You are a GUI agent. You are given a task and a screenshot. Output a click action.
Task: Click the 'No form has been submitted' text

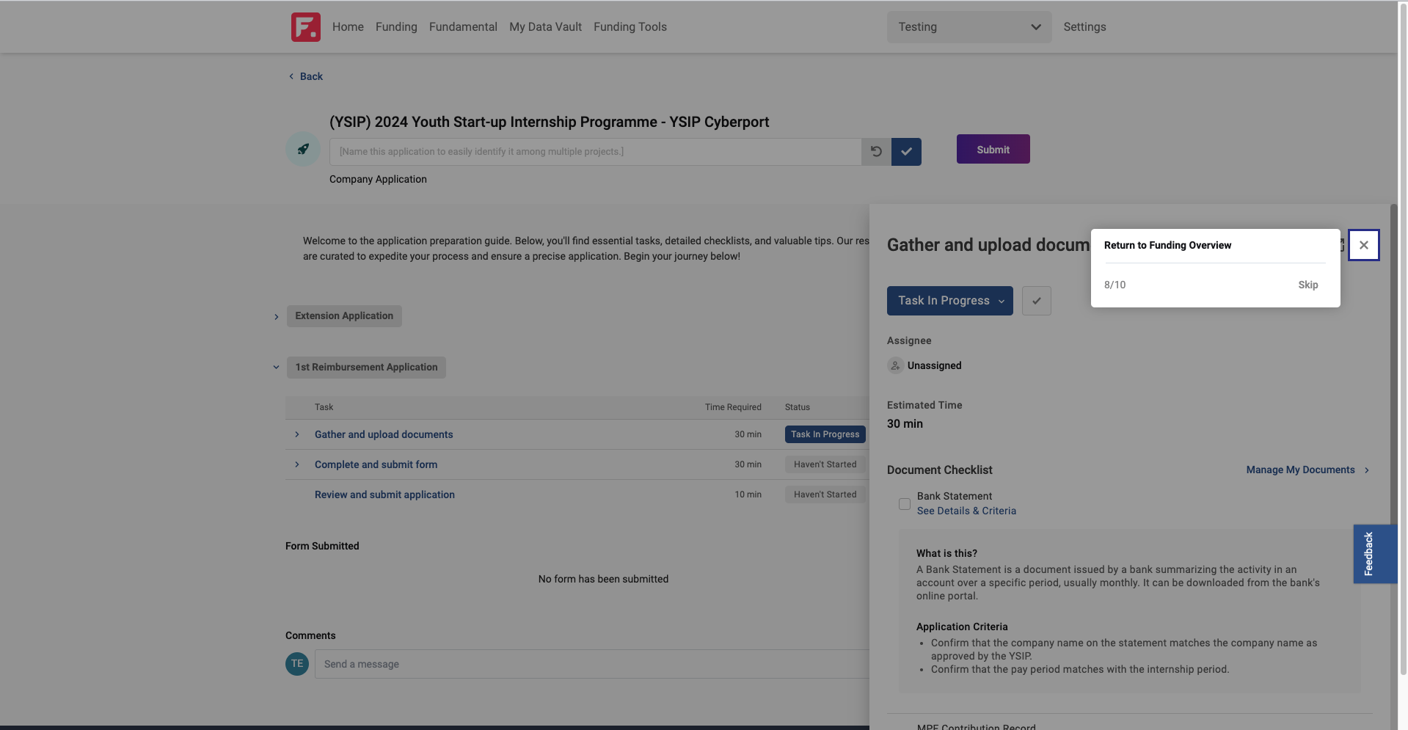tap(603, 579)
